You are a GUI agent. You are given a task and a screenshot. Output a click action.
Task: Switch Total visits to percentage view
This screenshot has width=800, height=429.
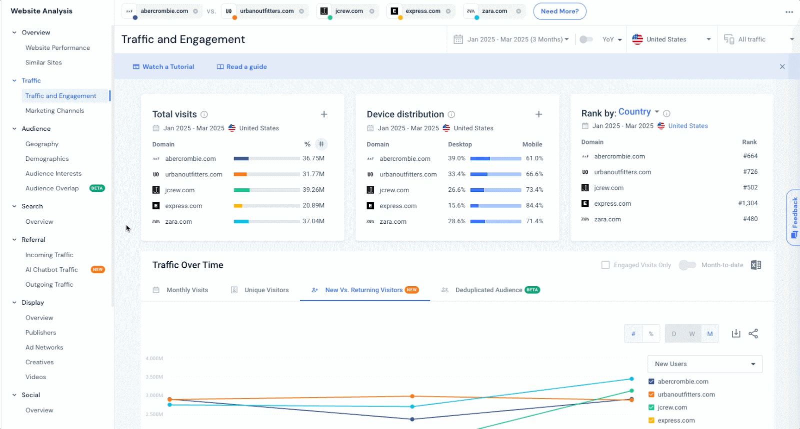[307, 144]
